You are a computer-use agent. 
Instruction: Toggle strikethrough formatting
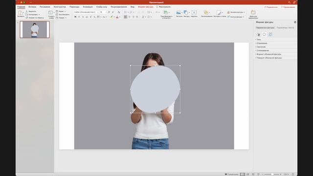click(87, 17)
